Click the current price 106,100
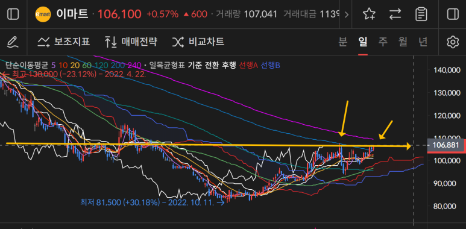The height and width of the screenshot is (229, 466). click(x=119, y=14)
